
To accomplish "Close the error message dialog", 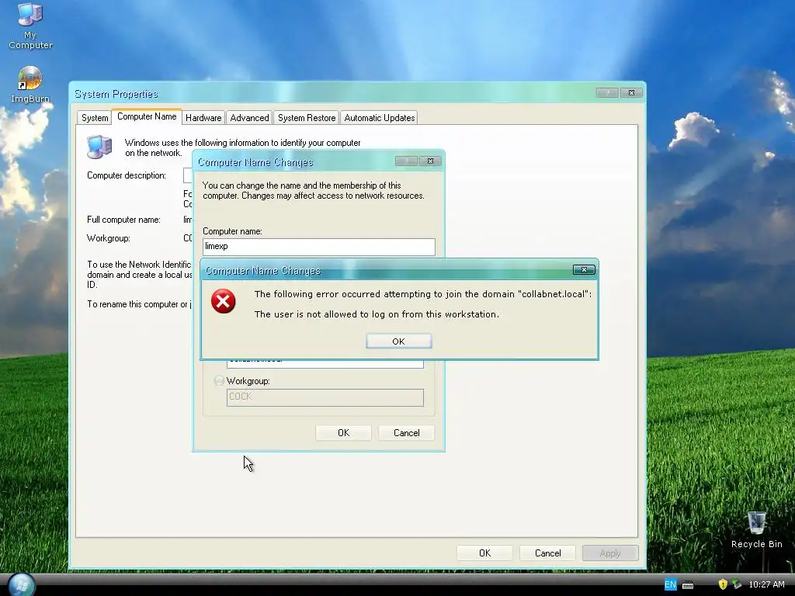I will tap(584, 269).
